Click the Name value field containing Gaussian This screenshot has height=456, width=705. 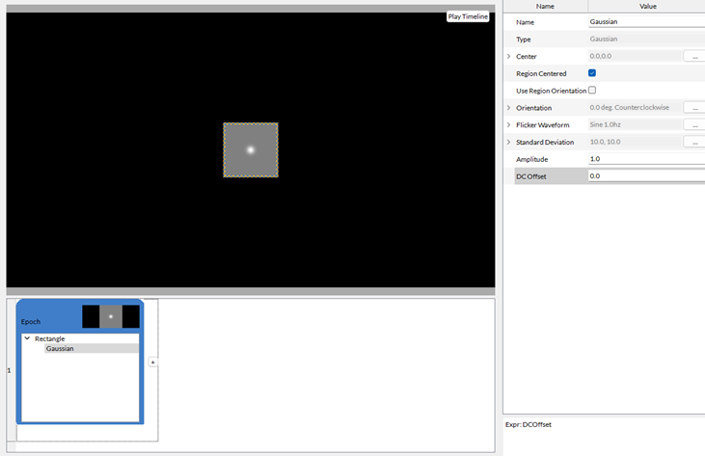click(x=645, y=21)
